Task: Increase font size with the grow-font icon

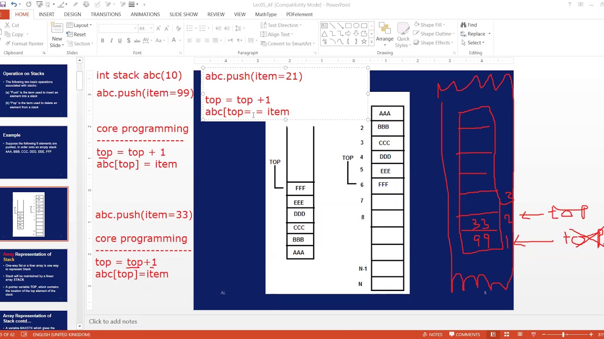Action: (x=159, y=28)
